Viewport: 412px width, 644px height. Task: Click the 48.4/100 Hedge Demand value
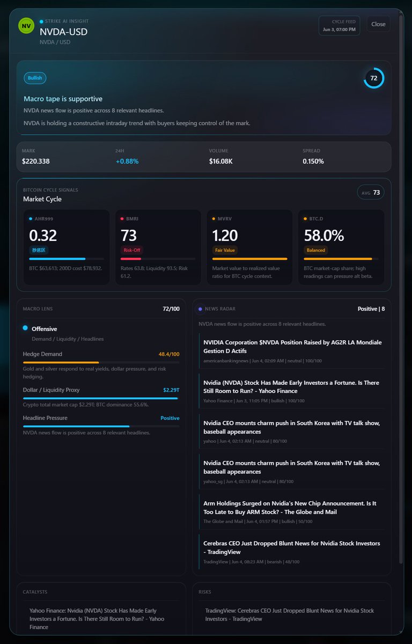click(169, 354)
